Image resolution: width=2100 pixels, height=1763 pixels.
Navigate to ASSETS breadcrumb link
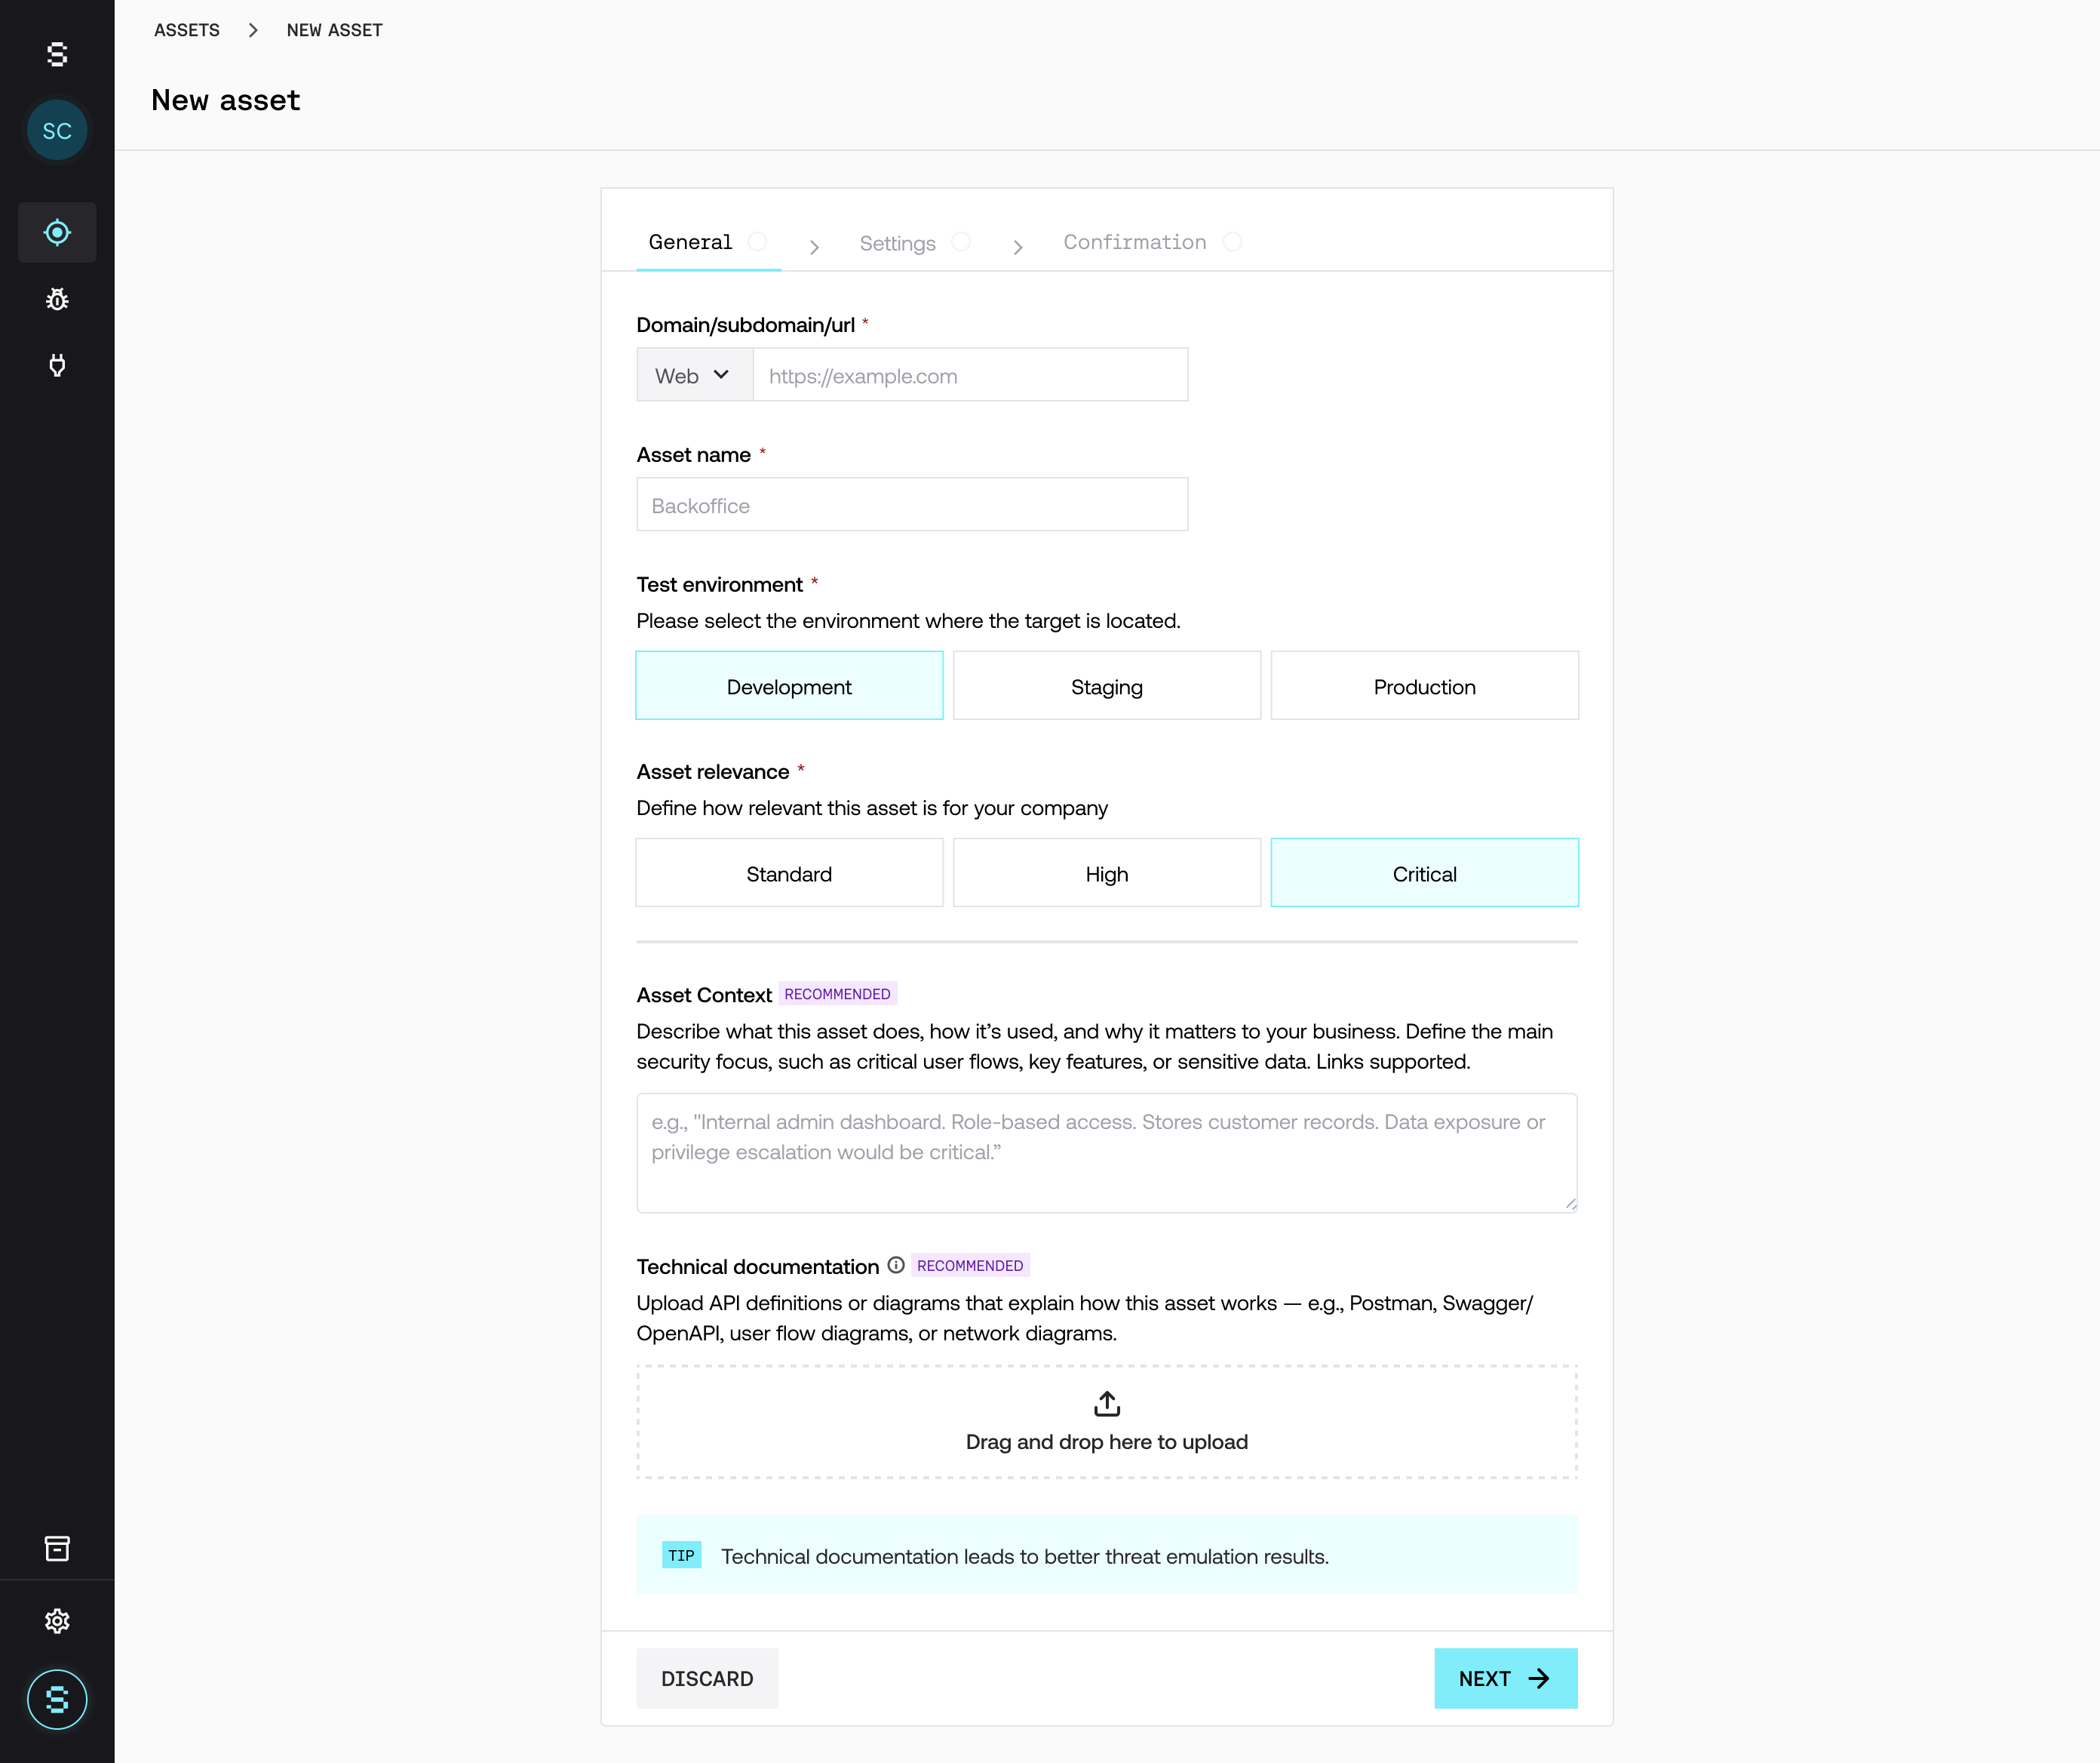(187, 30)
